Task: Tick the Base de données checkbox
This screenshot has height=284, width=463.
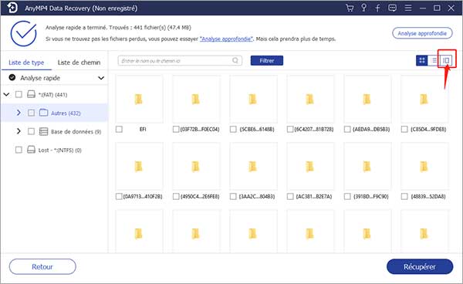Action: pos(31,131)
